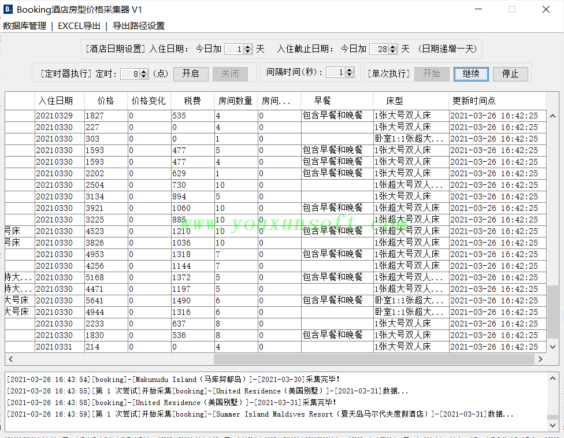Select the row with price 1827

pos(276,116)
